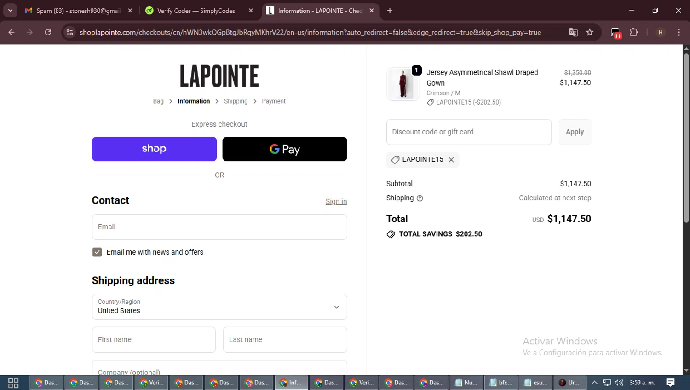Click the quantity badge on product image
The height and width of the screenshot is (390, 690).
(x=417, y=70)
